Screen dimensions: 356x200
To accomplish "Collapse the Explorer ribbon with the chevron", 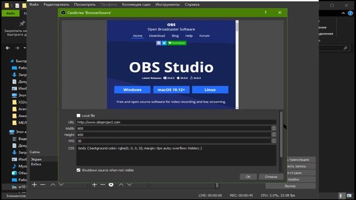I will pyautogui.click(x=343, y=13).
